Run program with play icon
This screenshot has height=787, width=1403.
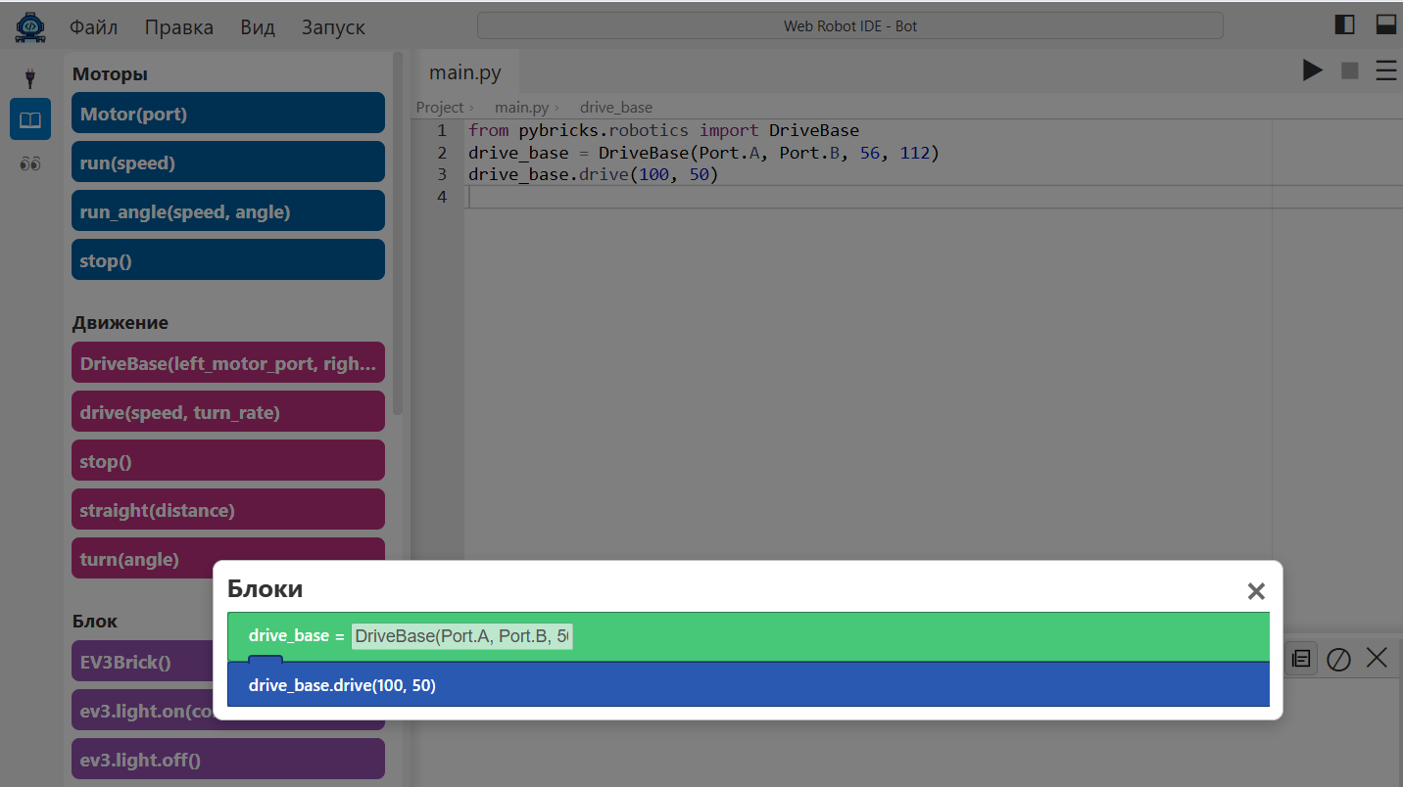tap(1312, 70)
